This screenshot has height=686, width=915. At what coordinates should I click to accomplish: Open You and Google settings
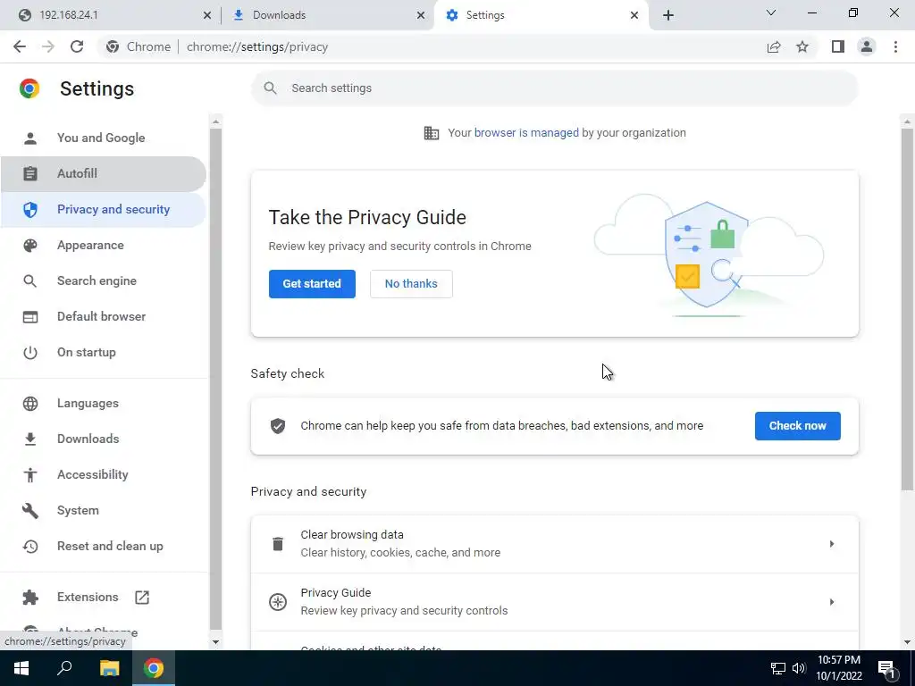point(104,138)
